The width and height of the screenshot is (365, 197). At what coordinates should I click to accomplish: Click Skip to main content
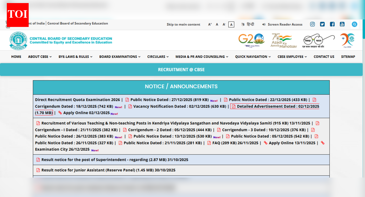(x=184, y=24)
